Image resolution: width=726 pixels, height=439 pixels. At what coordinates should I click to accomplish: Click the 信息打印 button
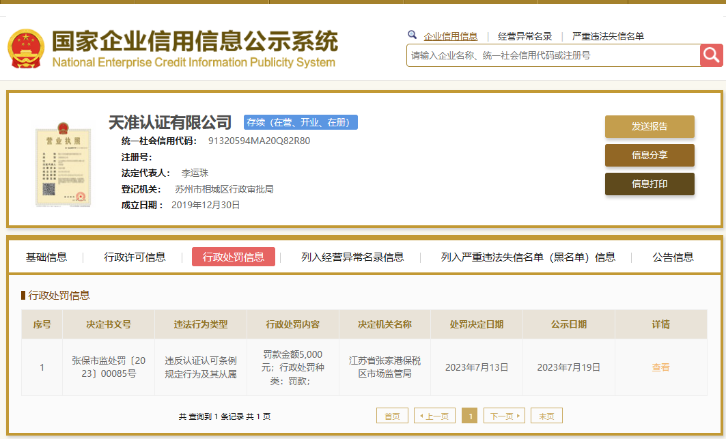(650, 184)
